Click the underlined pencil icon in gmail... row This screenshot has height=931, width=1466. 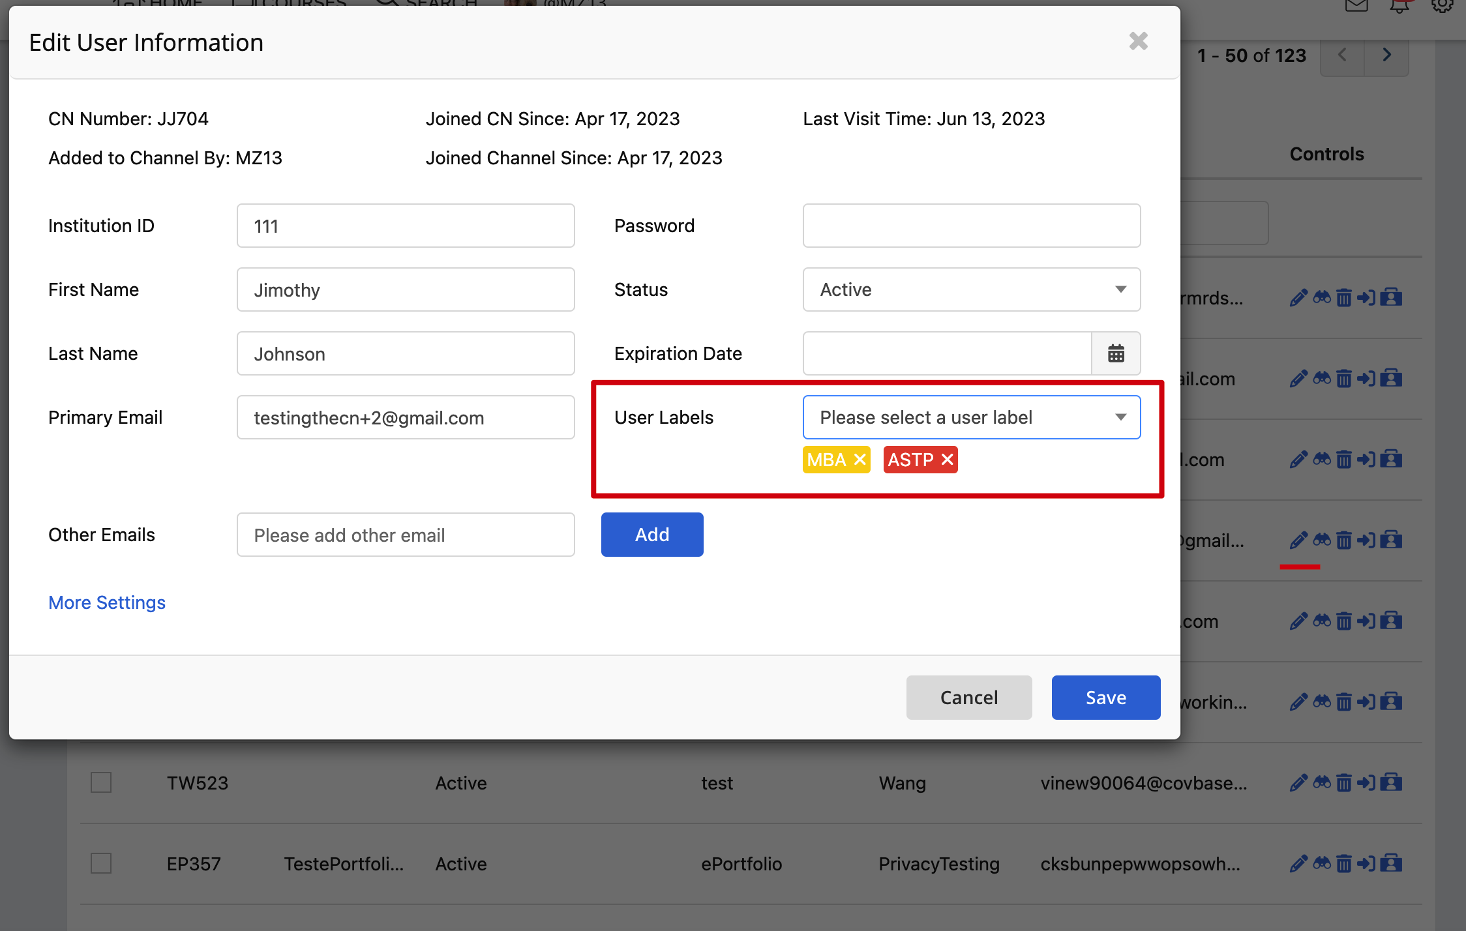click(1298, 540)
